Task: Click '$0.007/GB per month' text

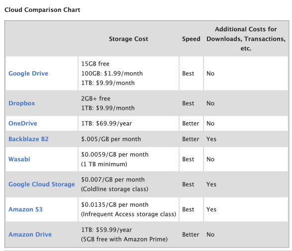Action: click(113, 179)
